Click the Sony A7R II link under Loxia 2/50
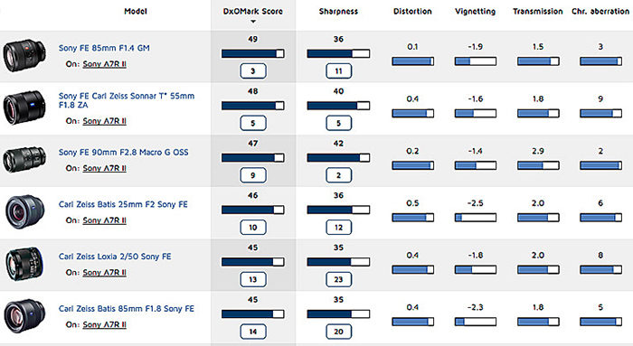The width and height of the screenshot is (633, 346). (x=105, y=273)
